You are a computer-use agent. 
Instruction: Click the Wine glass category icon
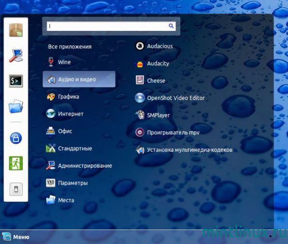click(x=51, y=62)
